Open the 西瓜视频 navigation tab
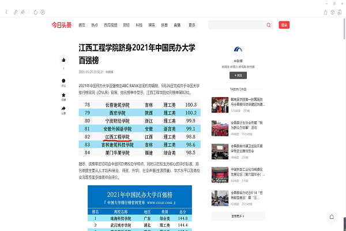The width and height of the screenshot is (346, 231). tap(111, 25)
